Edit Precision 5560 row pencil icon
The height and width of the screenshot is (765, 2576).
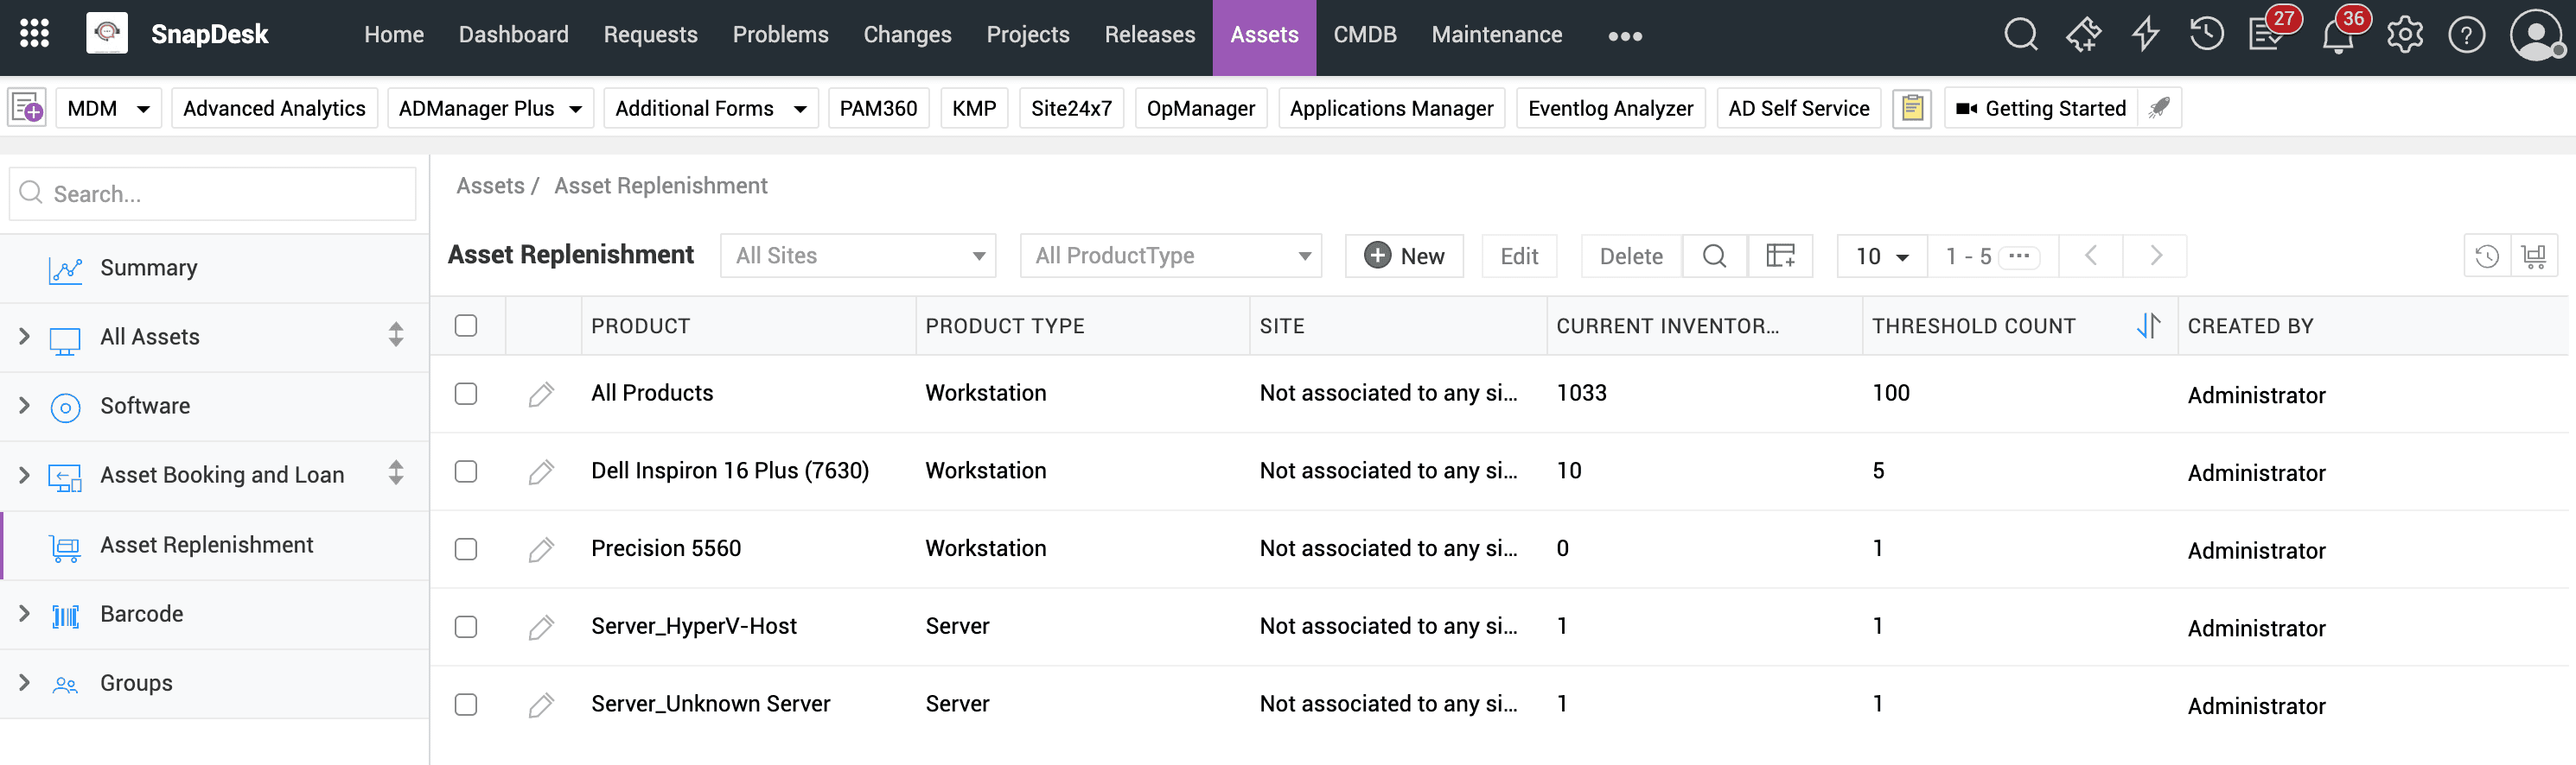tap(541, 550)
